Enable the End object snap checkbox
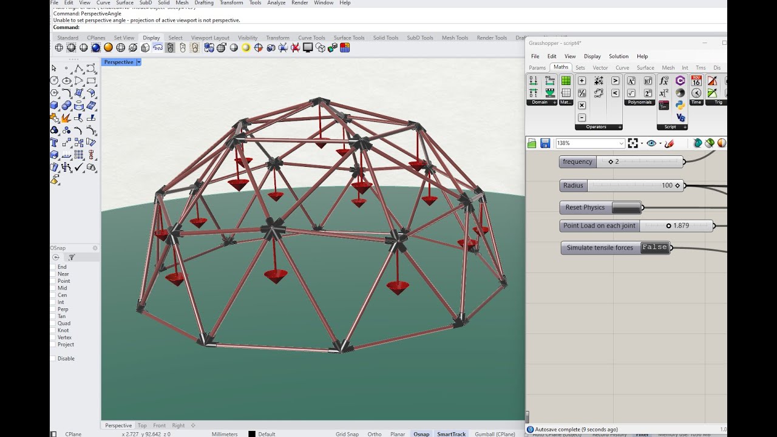Image resolution: width=777 pixels, height=437 pixels. 53,267
